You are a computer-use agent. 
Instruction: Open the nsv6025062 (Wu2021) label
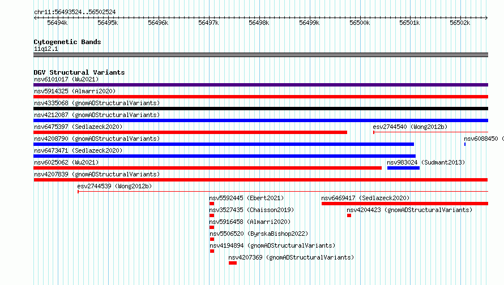(x=66, y=162)
